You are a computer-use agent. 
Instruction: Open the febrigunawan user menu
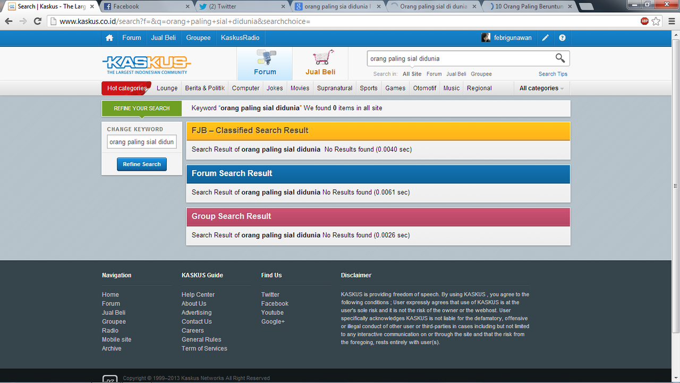point(513,38)
